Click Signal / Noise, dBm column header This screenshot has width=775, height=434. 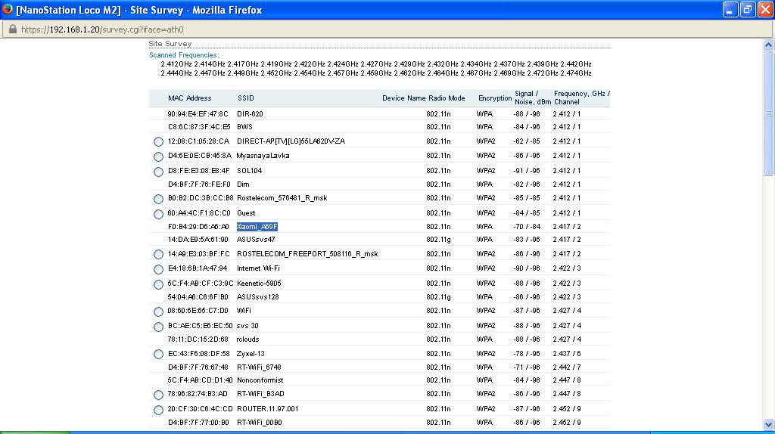[x=533, y=98]
